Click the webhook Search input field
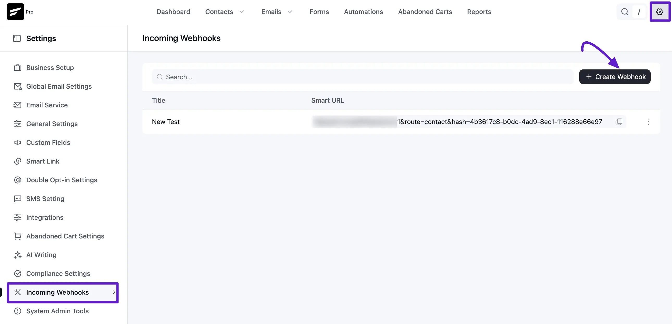Screen dimensions: 672x324 coord(363,77)
